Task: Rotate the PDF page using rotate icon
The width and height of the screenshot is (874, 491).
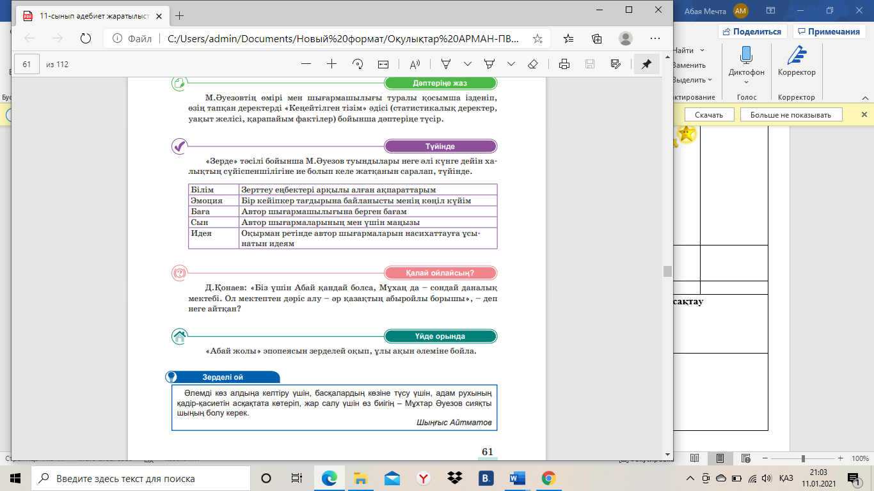Action: pos(358,64)
